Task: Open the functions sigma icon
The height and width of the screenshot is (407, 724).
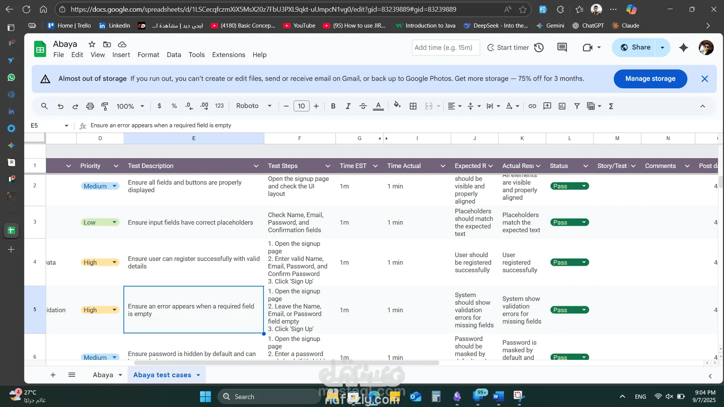Action: coord(611,106)
